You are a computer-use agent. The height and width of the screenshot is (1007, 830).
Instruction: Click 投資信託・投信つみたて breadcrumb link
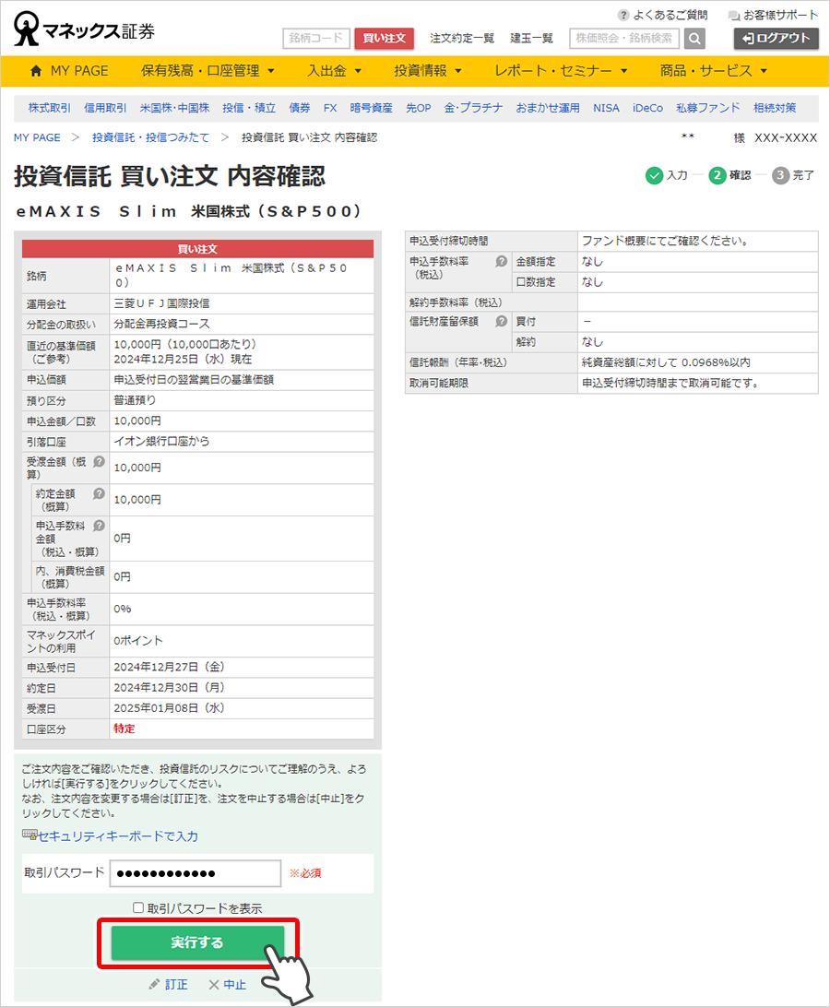click(x=150, y=137)
